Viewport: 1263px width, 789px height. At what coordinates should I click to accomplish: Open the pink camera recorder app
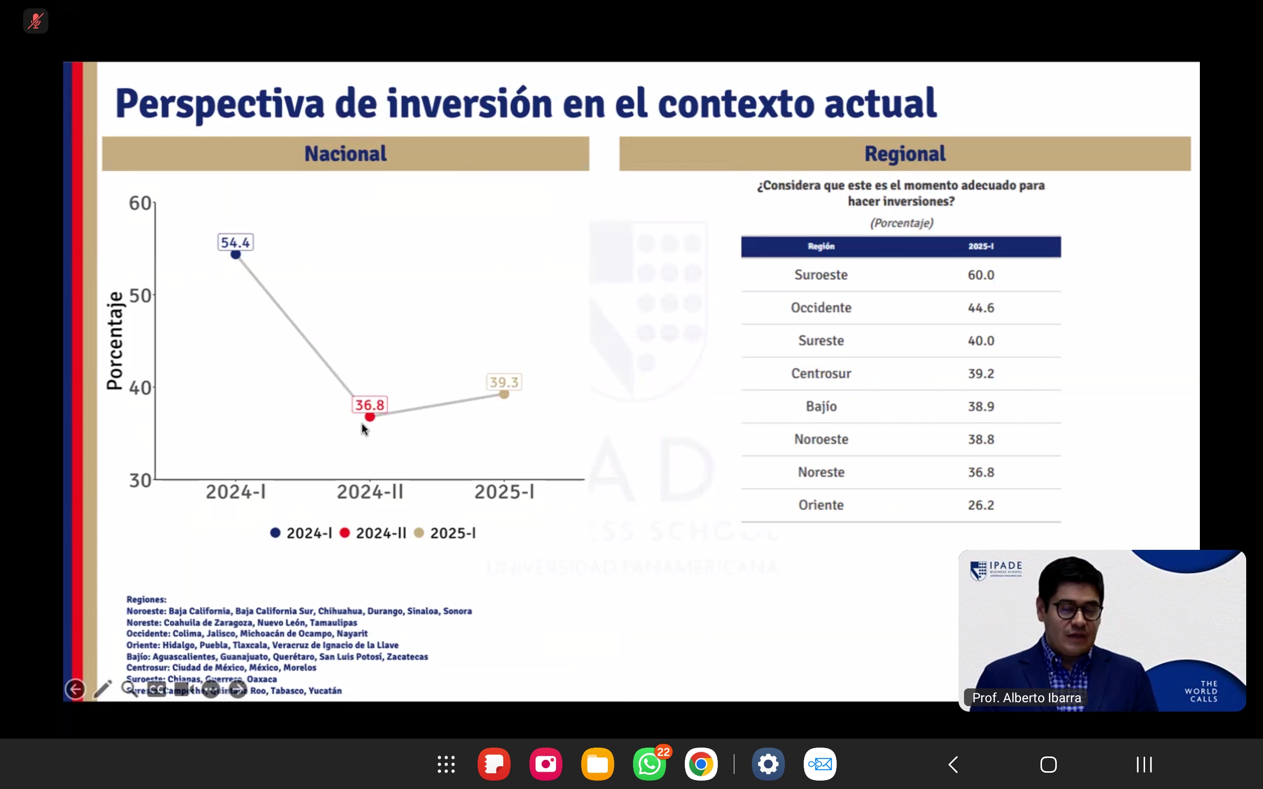545,764
